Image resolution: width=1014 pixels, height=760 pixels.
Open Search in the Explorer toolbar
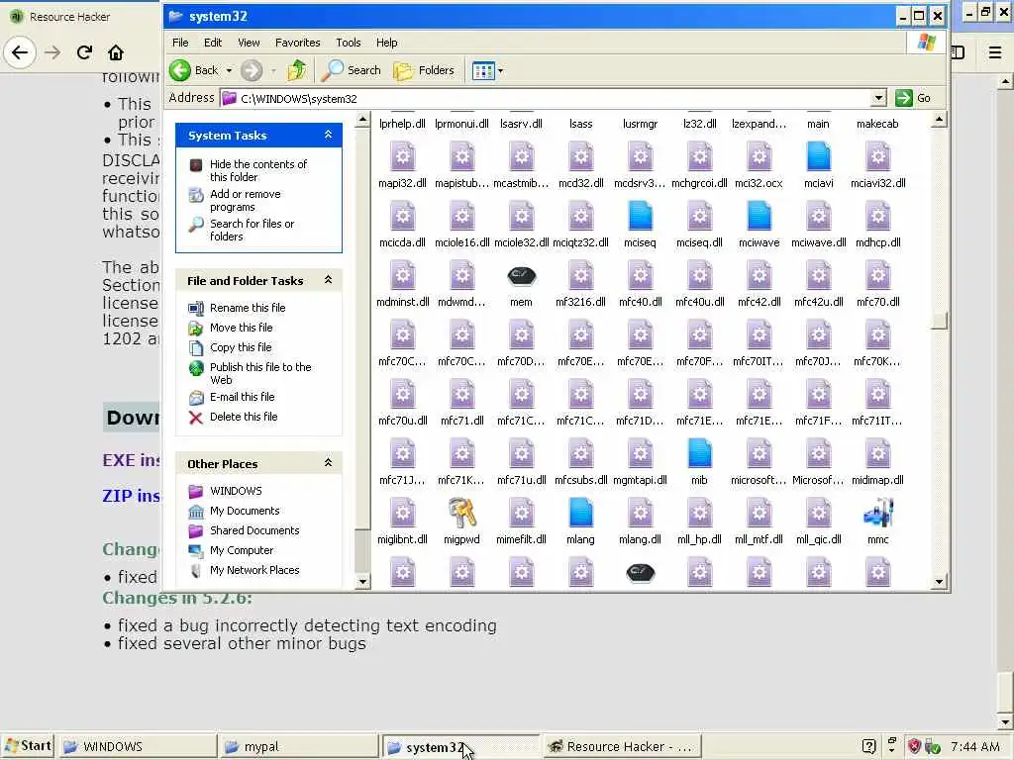click(352, 70)
